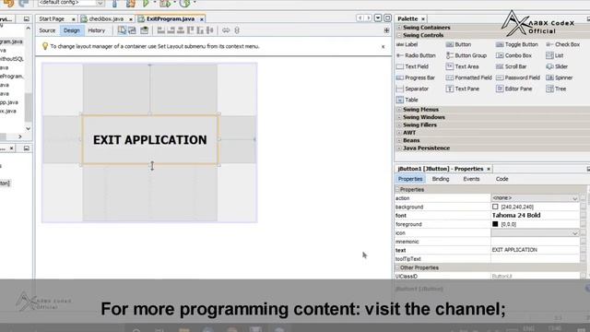Viewport: 590px width, 332px height.
Task: Click the foreground black color swatch
Action: 495,224
